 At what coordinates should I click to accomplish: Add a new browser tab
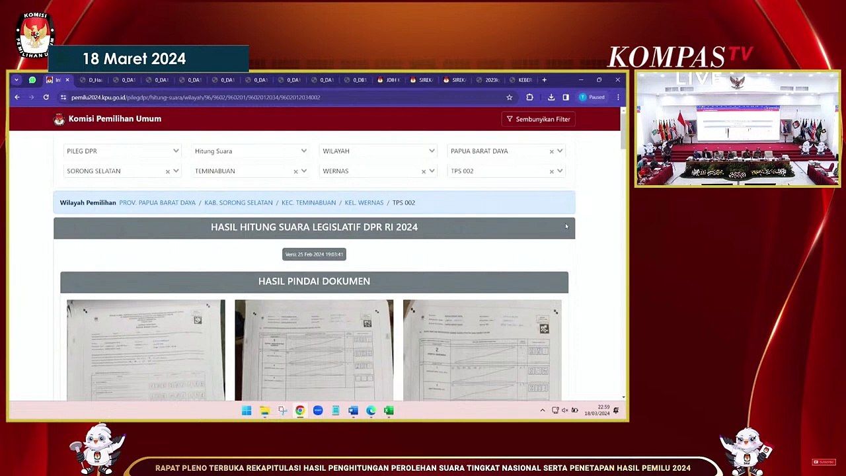544,80
